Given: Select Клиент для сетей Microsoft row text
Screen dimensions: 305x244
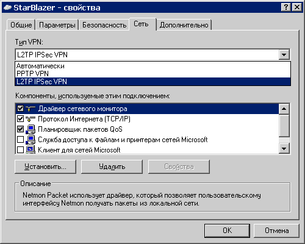Looking at the screenshot, I should pos(79,150).
